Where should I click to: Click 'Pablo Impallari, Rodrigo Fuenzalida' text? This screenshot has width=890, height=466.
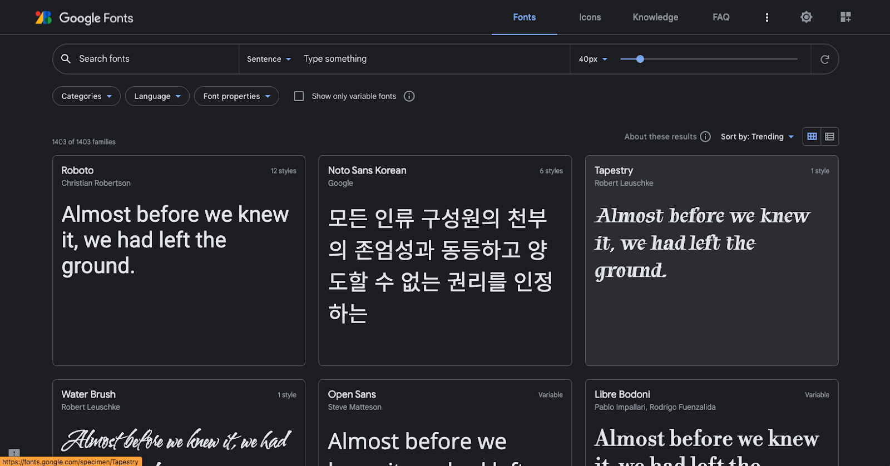pyautogui.click(x=655, y=407)
